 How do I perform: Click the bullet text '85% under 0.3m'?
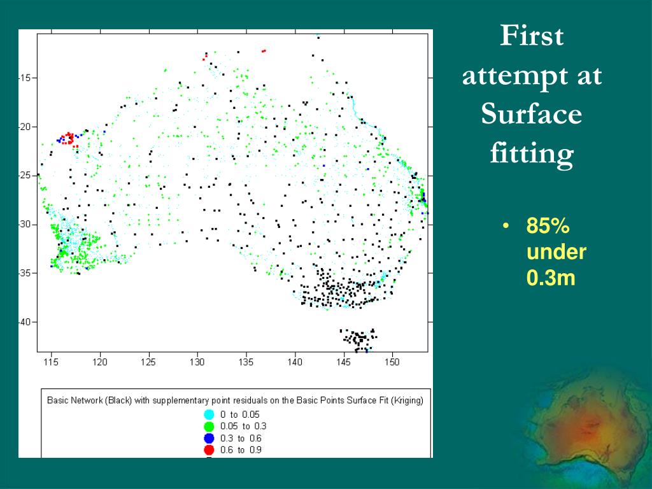tap(556, 252)
